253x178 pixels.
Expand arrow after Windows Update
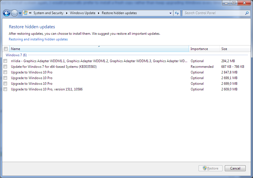(x=99, y=13)
